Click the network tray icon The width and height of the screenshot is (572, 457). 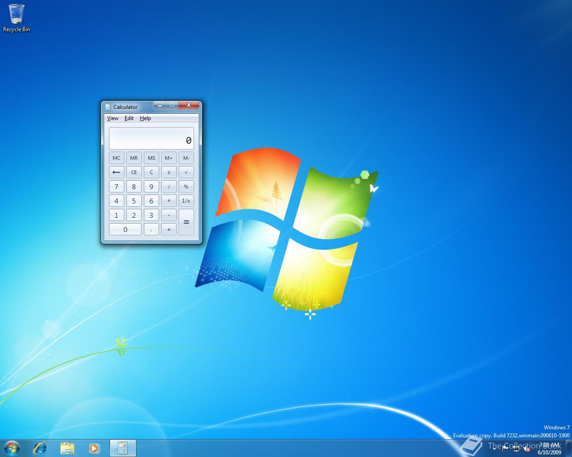(516, 449)
